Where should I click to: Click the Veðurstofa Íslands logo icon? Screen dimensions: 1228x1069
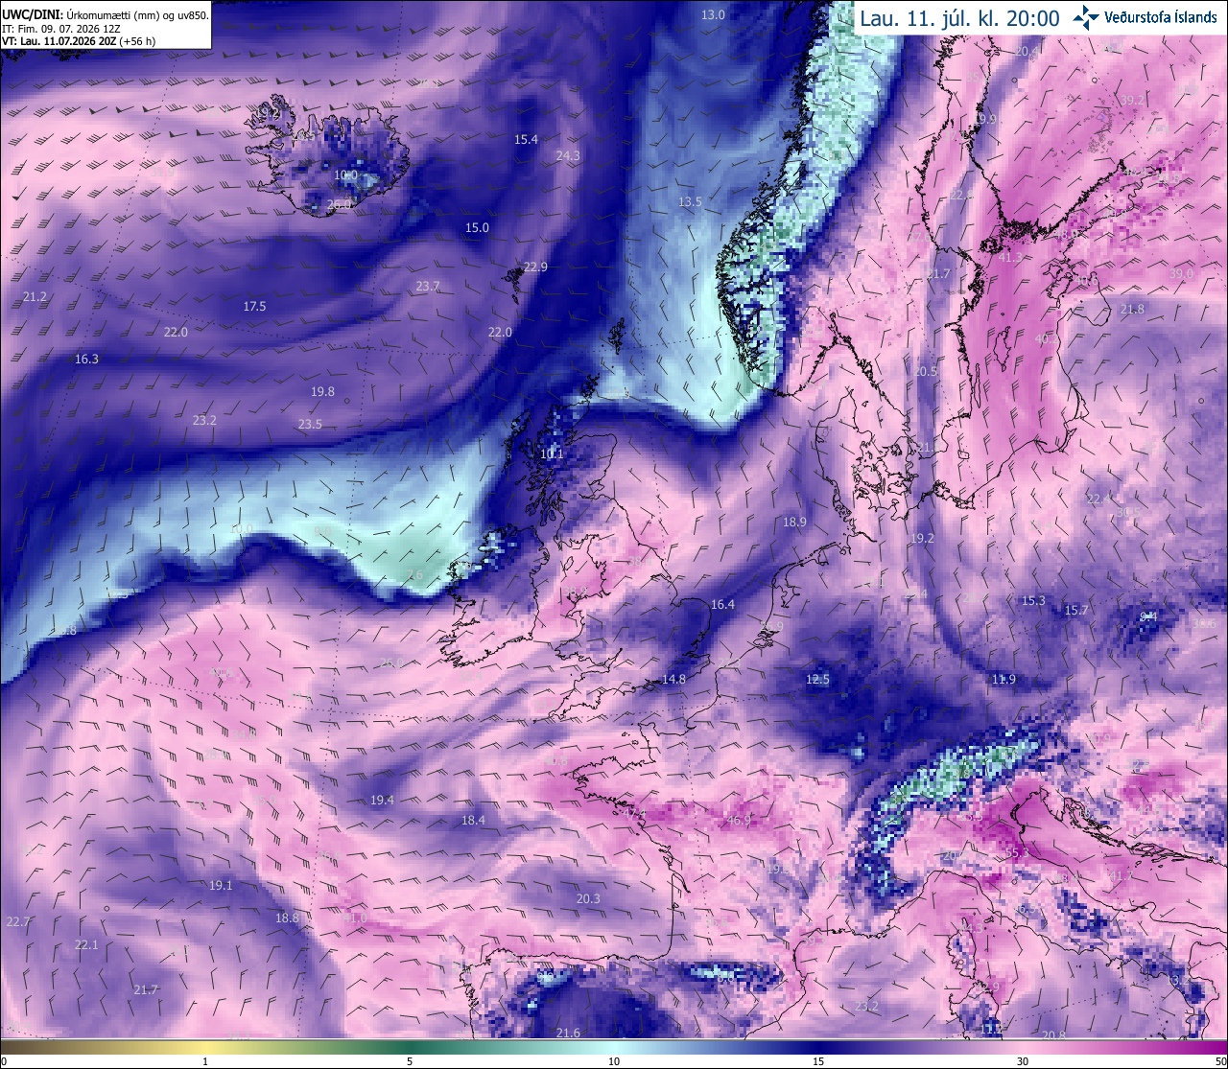1086,17
